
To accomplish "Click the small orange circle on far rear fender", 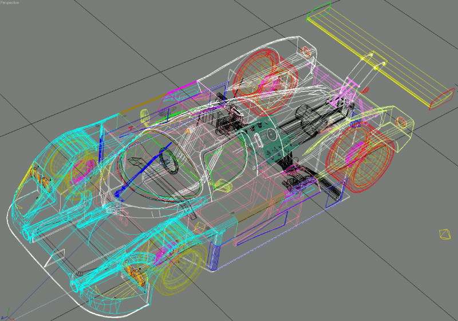I will [x=401, y=122].
